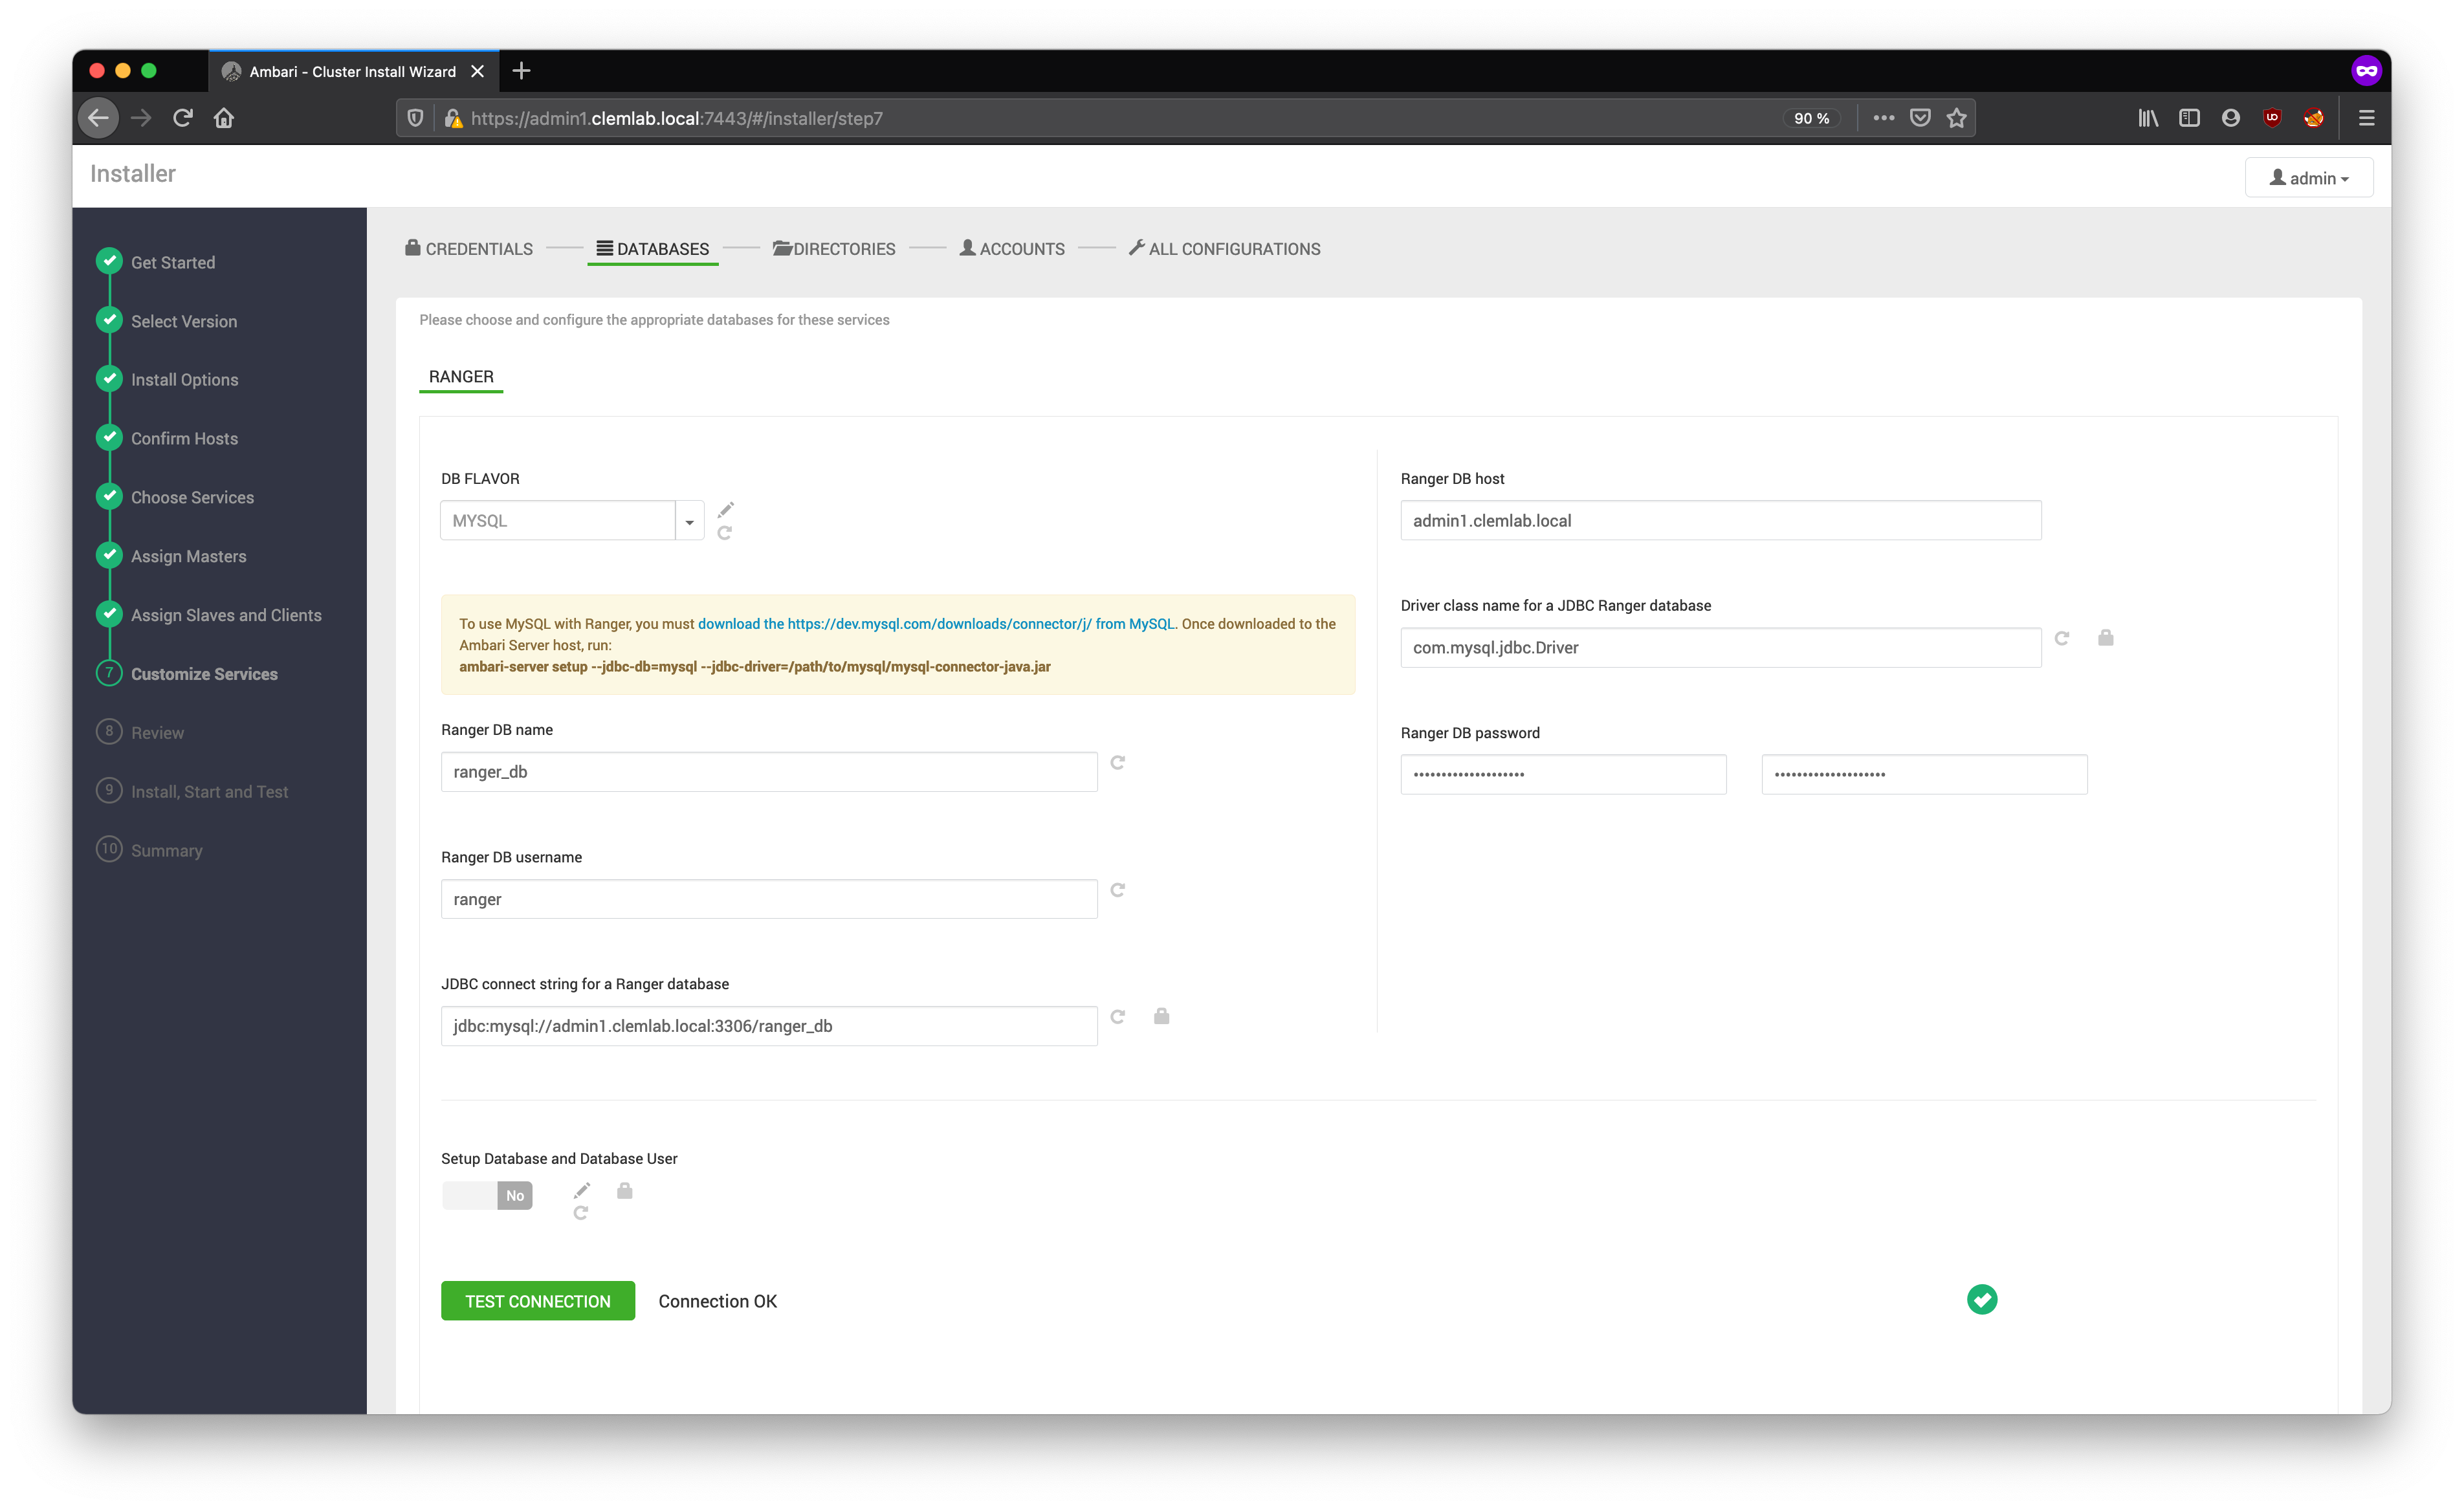The width and height of the screenshot is (2464, 1510).
Task: Open MySQL connector download link
Action: (936, 624)
